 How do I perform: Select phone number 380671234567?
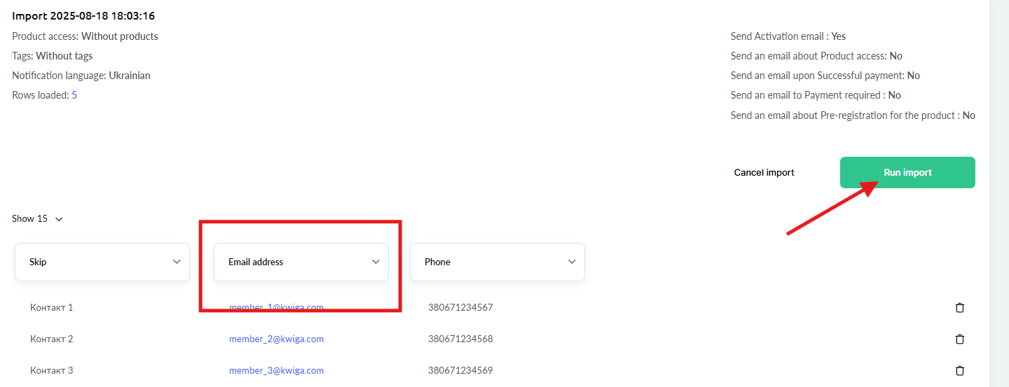point(460,307)
